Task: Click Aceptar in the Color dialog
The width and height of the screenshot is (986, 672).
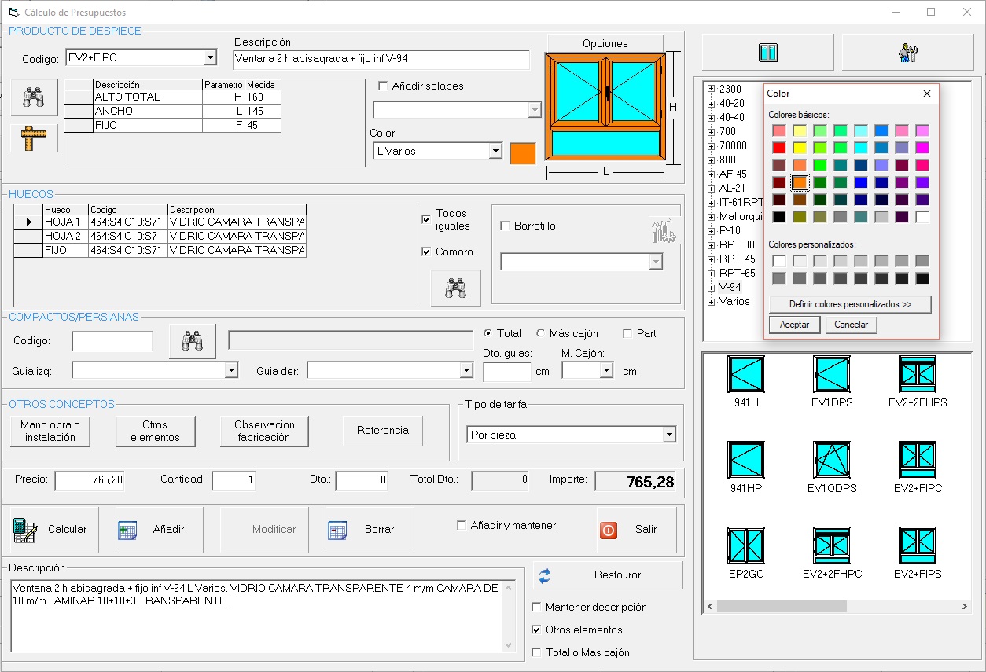Action: point(794,325)
